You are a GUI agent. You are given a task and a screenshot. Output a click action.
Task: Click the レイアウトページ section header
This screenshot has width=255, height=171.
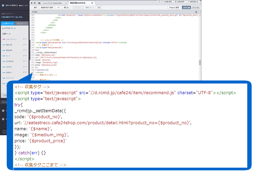[9, 28]
